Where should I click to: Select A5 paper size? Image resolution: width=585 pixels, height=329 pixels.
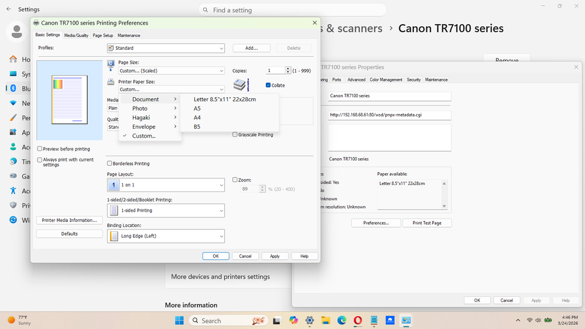pos(230,108)
